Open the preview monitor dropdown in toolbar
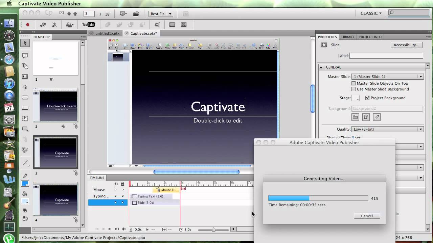433x243 pixels. tap(123, 14)
